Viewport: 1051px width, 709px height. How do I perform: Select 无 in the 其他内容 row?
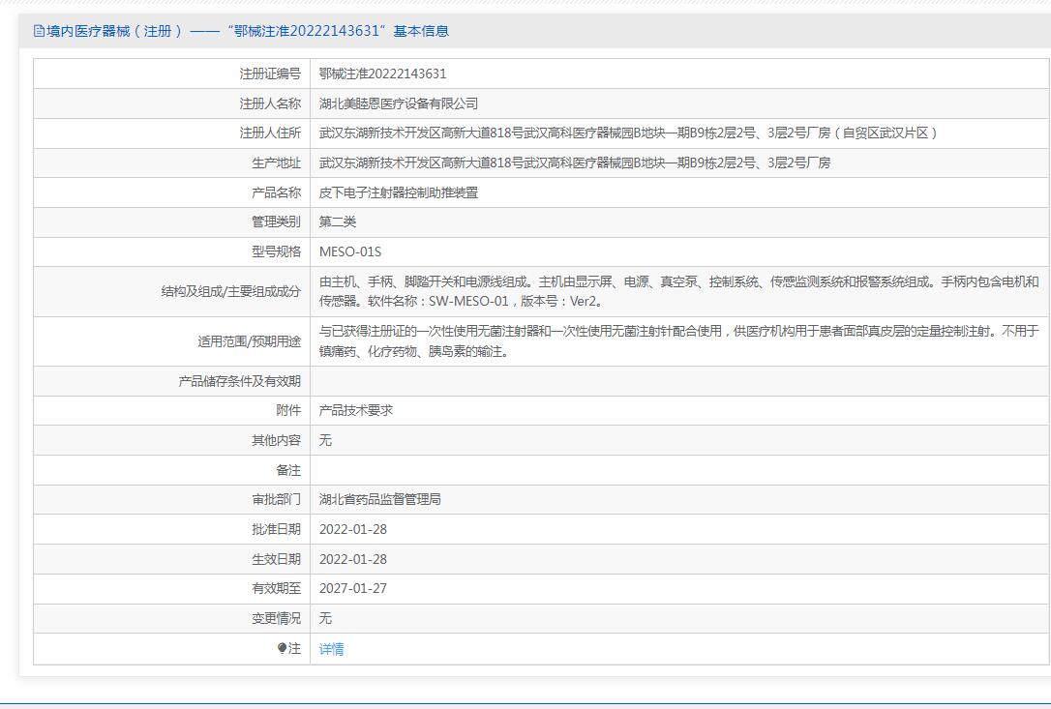(x=325, y=440)
